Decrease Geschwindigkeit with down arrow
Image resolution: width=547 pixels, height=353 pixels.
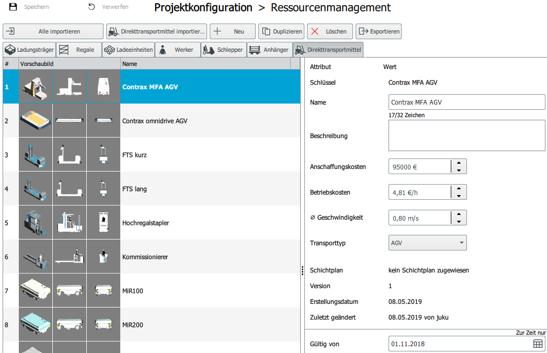click(x=459, y=222)
